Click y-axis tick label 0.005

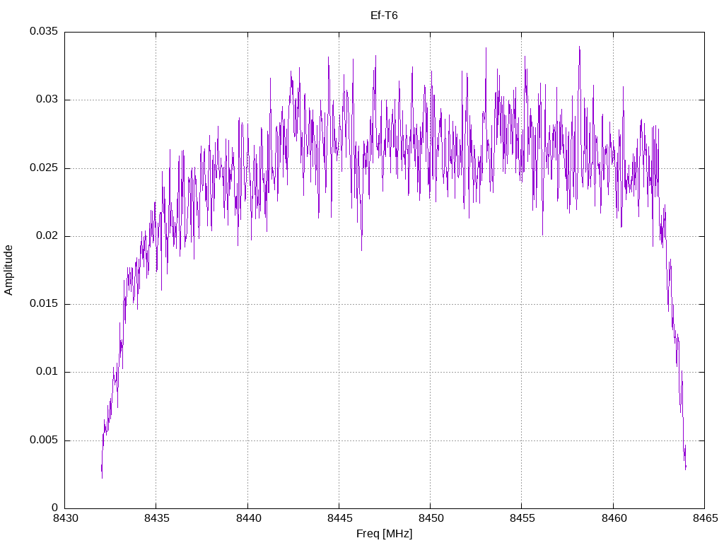44,440
